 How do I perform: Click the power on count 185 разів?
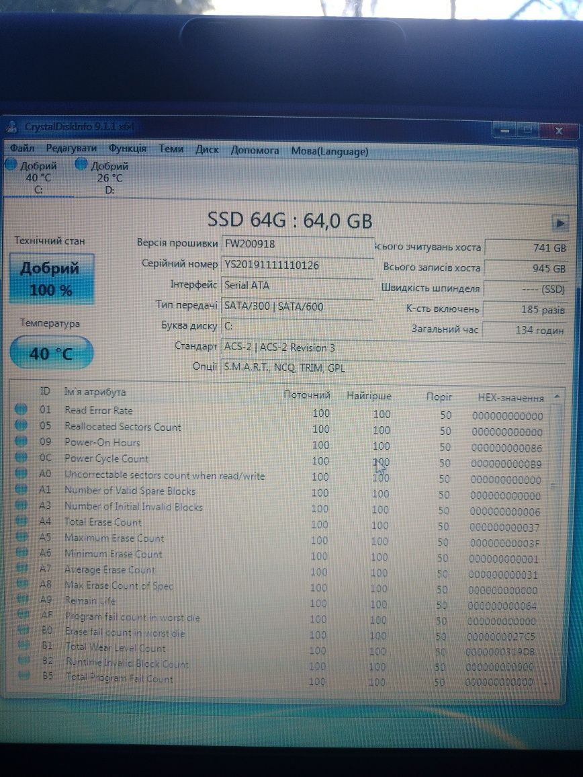click(525, 310)
